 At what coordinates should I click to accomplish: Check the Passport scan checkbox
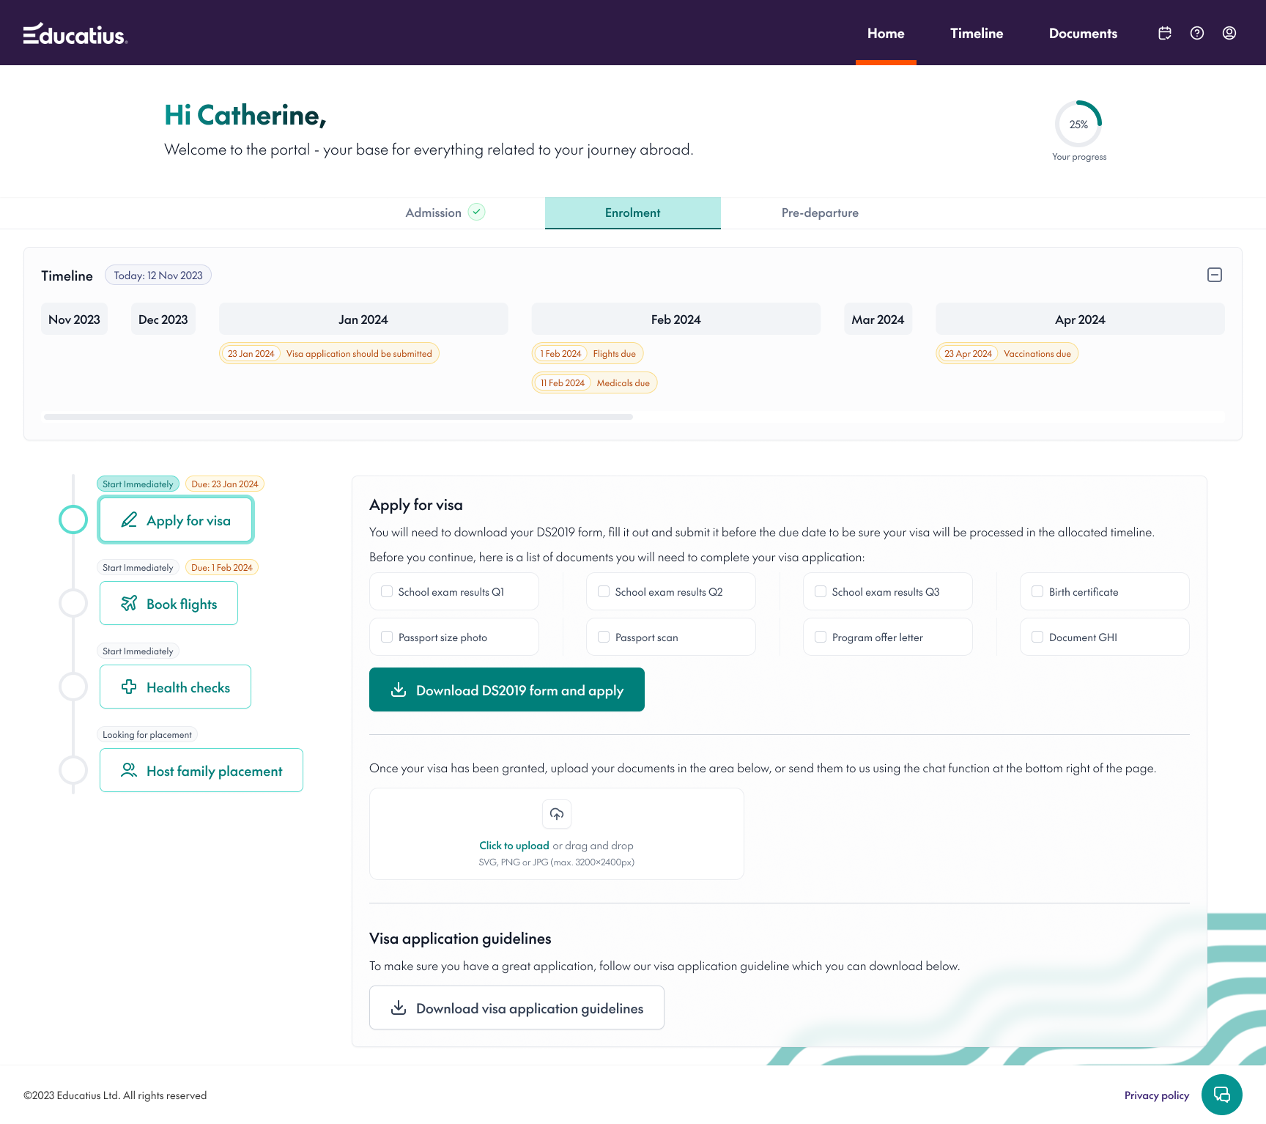click(604, 637)
